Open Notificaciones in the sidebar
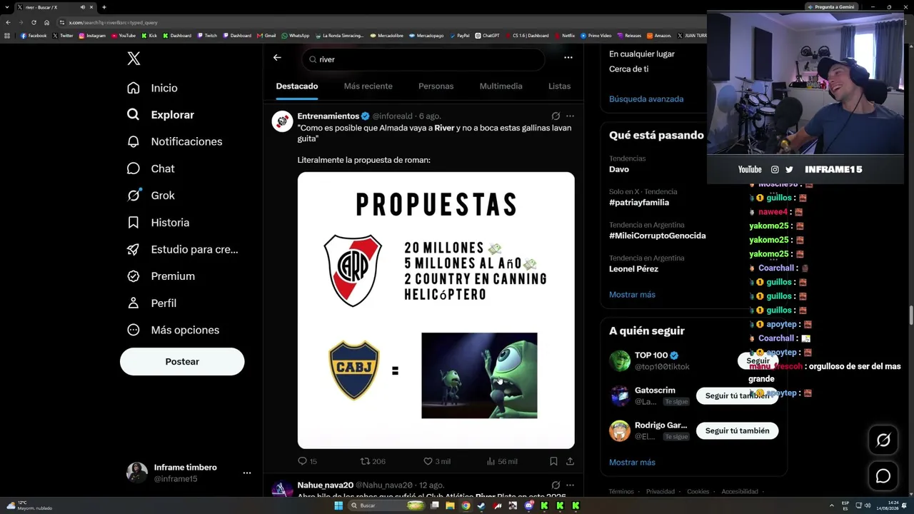Image resolution: width=914 pixels, height=514 pixels. point(174,141)
